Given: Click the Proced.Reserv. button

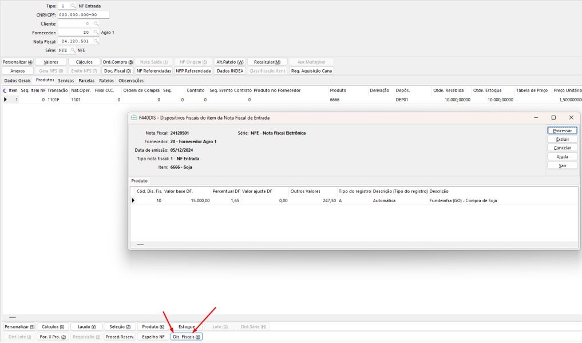Looking at the screenshot, I should coord(120,337).
